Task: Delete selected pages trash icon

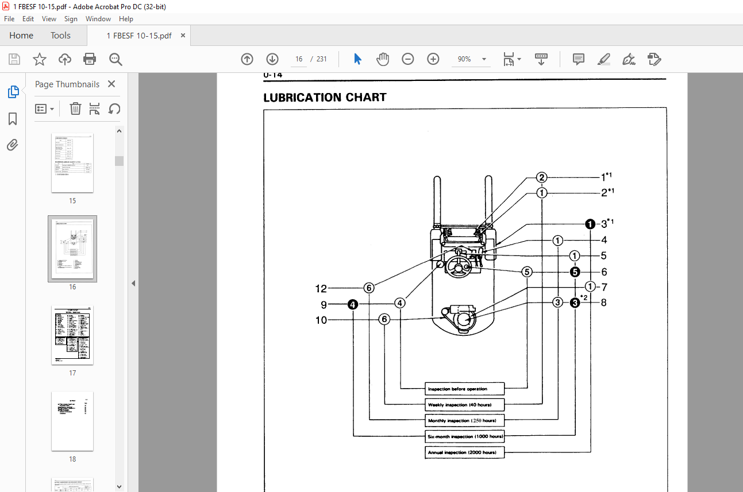Action: tap(75, 109)
